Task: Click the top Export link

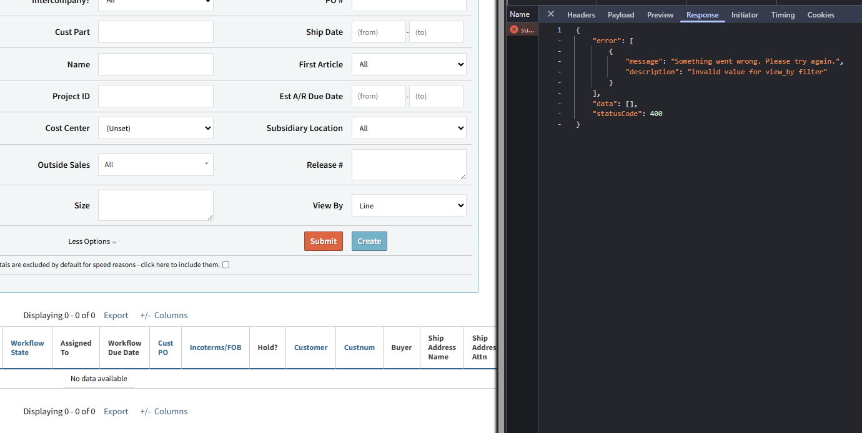Action: tap(116, 315)
